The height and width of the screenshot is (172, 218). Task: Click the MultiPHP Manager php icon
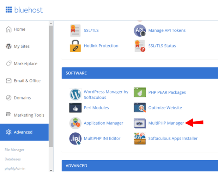tap(140, 123)
